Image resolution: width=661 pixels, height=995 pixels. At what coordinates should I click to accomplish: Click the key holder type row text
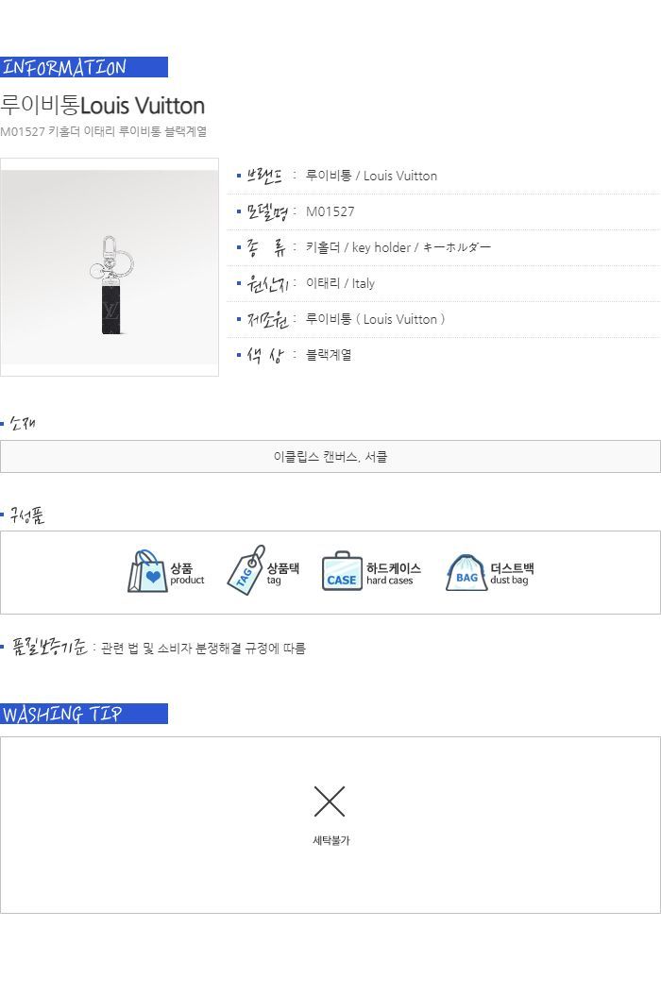398,247
